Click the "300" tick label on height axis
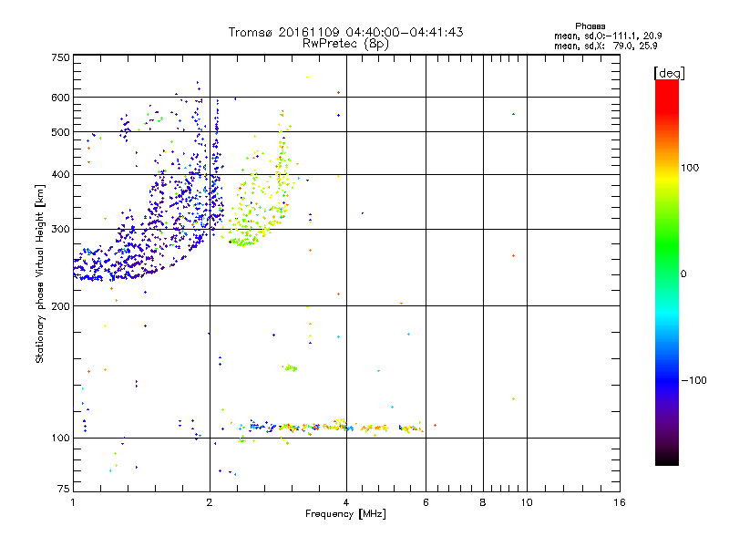 (x=60, y=230)
